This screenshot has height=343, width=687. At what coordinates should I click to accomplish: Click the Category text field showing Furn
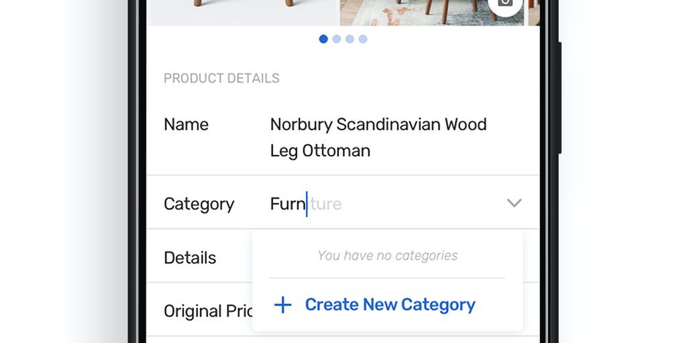[x=288, y=204]
